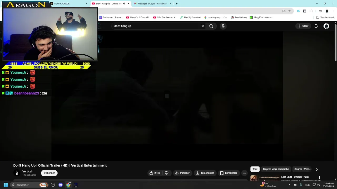Open NF - The Search bookmark

point(165,18)
